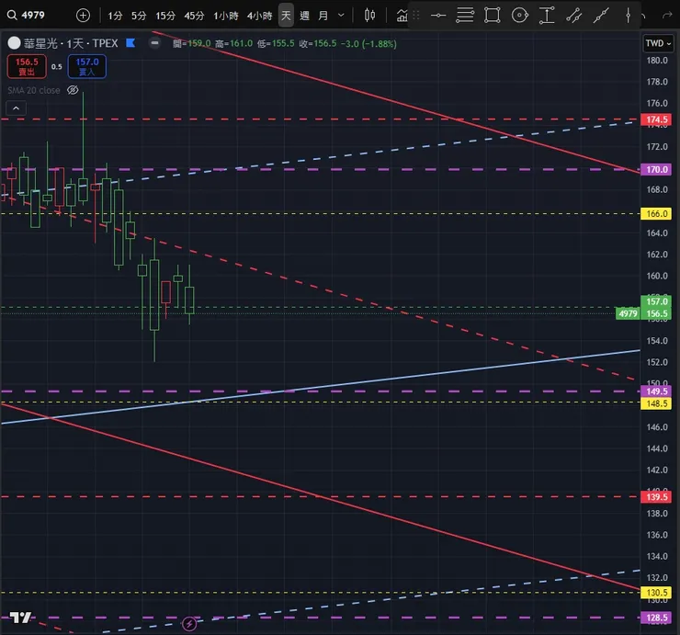Select the 天 daily interval
Image resolution: width=680 pixels, height=635 pixels.
click(x=286, y=16)
